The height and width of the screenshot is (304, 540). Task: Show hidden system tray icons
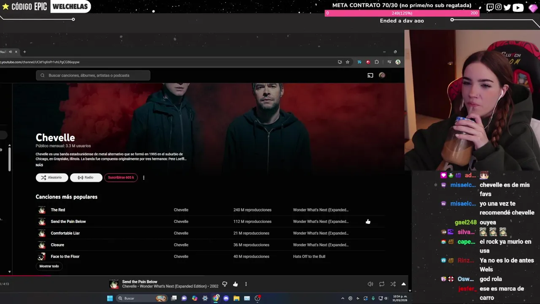coord(343,299)
